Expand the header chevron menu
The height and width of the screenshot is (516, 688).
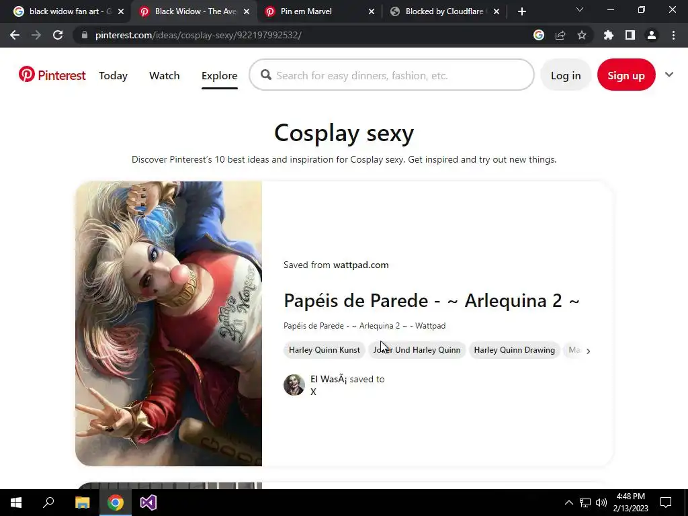point(669,75)
